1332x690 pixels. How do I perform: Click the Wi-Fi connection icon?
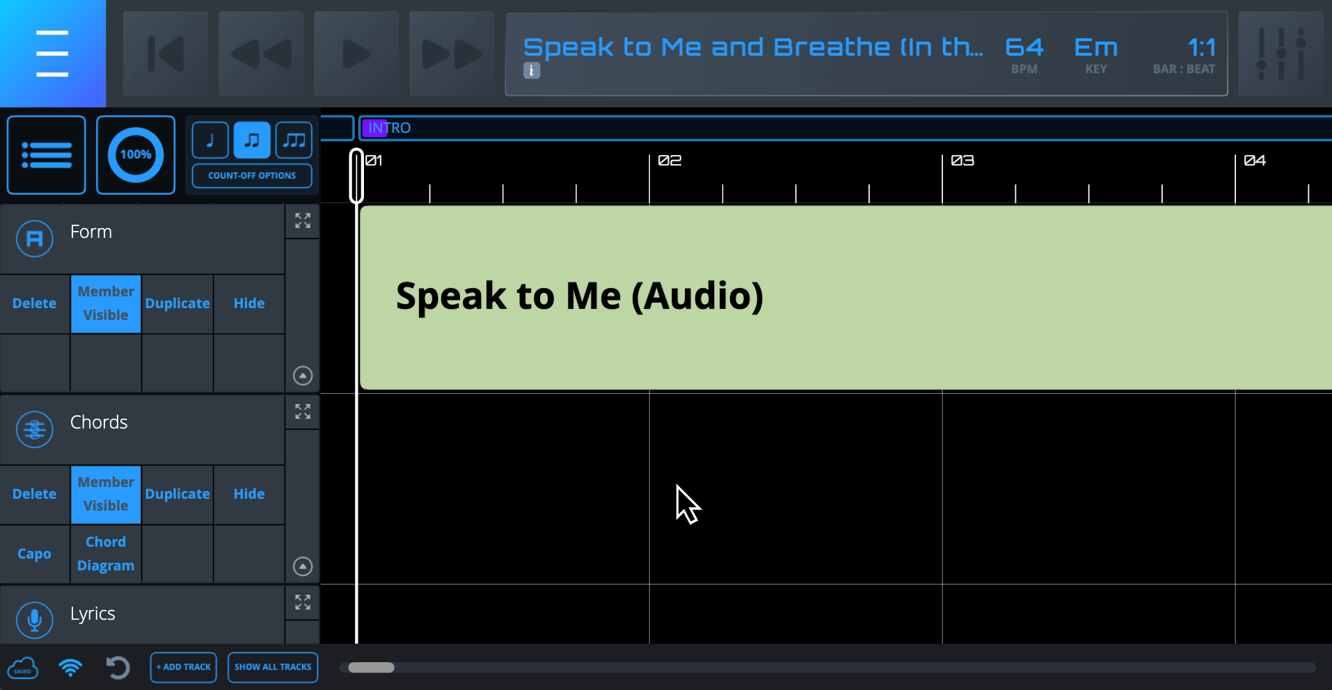click(x=70, y=668)
